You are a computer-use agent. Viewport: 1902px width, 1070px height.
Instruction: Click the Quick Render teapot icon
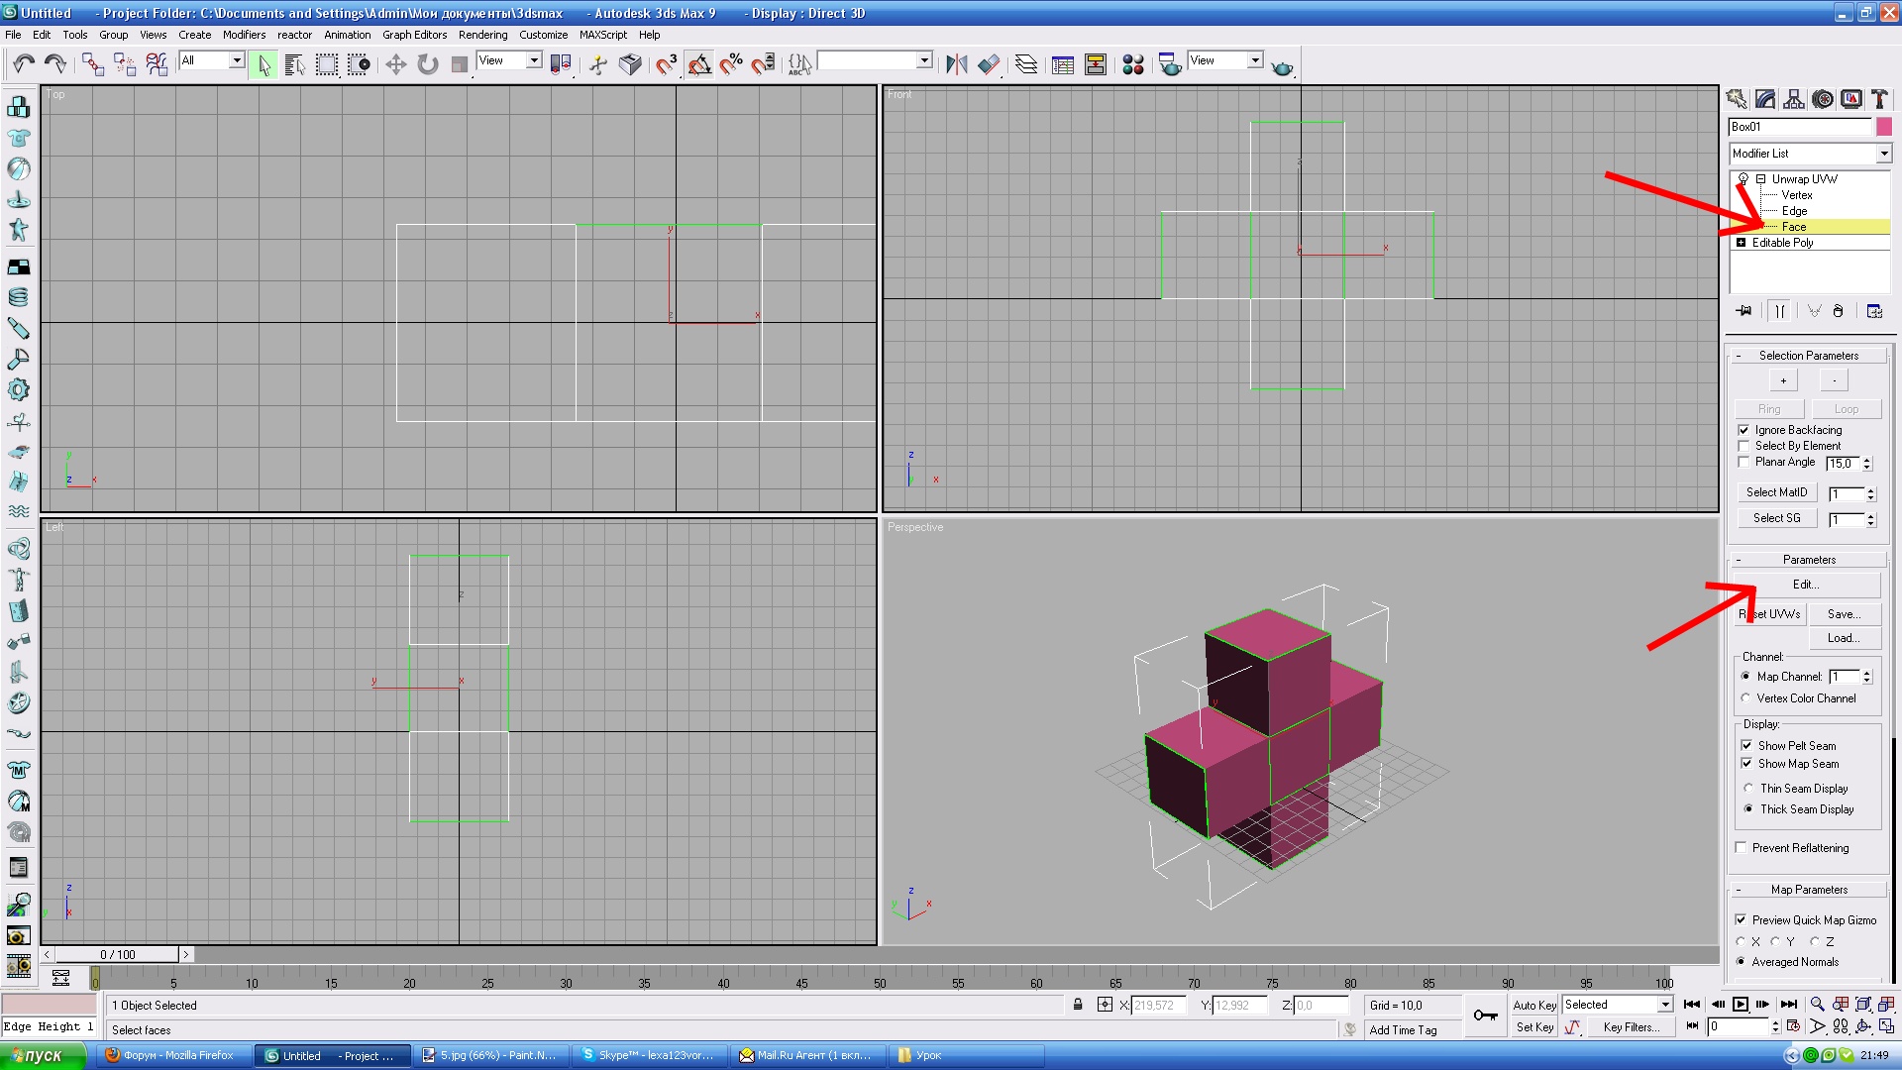1282,66
